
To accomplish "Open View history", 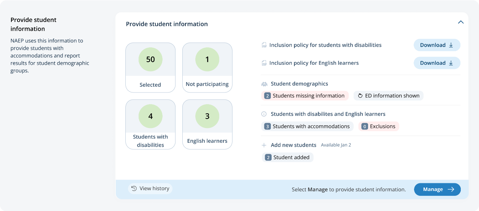I will [x=150, y=189].
